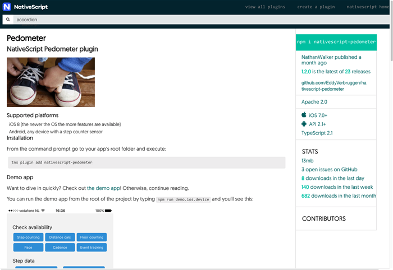Click the Cadence button in demo

point(60,248)
